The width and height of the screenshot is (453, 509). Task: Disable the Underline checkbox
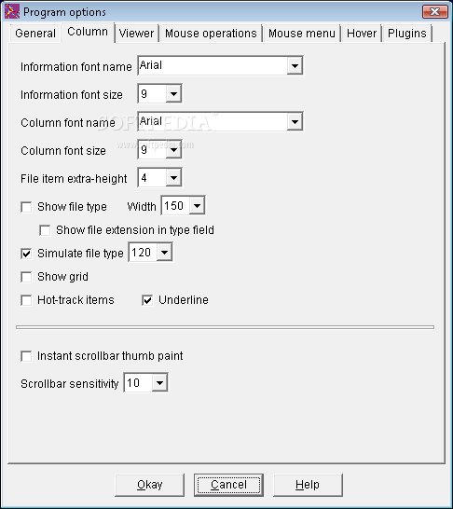(147, 300)
